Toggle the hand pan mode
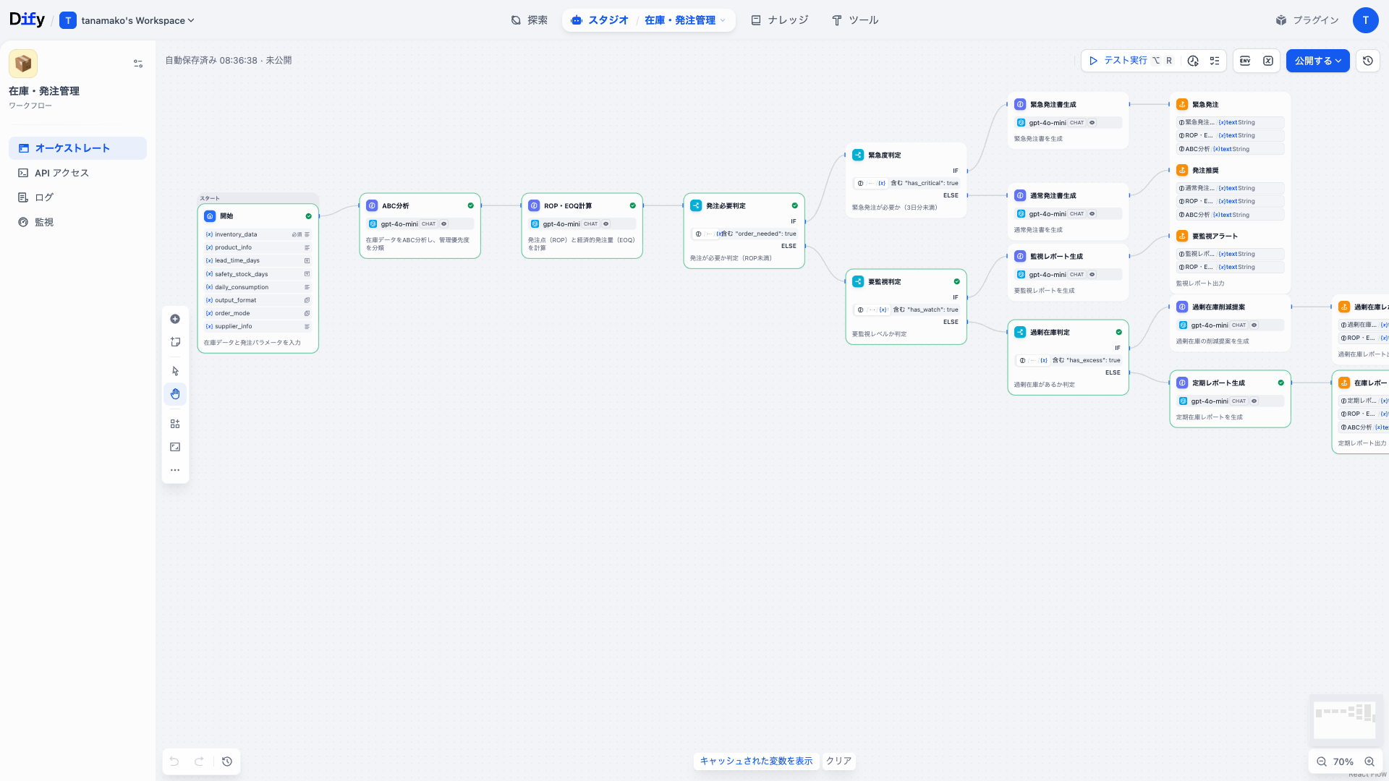The image size is (1389, 781). (175, 393)
